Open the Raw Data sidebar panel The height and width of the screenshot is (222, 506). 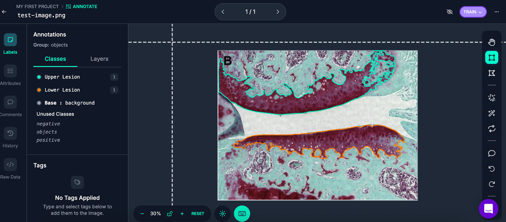[x=10, y=169]
